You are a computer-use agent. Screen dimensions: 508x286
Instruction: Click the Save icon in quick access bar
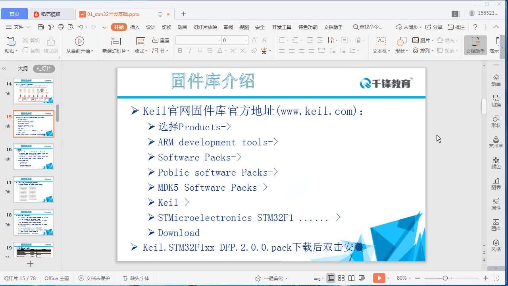coord(41,27)
